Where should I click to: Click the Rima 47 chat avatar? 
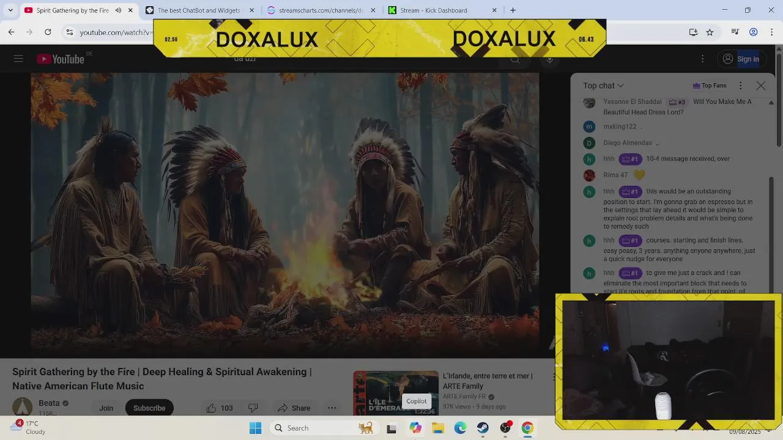tap(589, 175)
